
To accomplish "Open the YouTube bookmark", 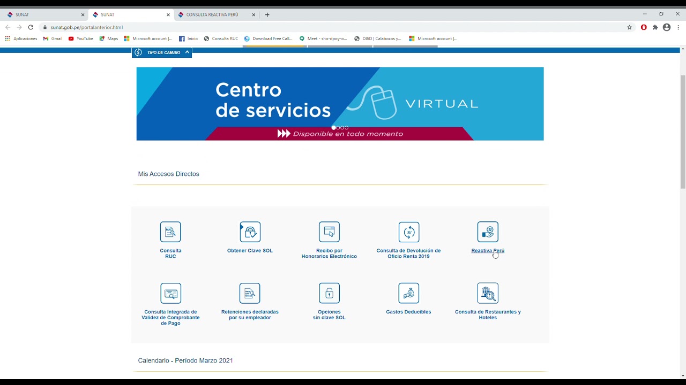I will tap(80, 38).
